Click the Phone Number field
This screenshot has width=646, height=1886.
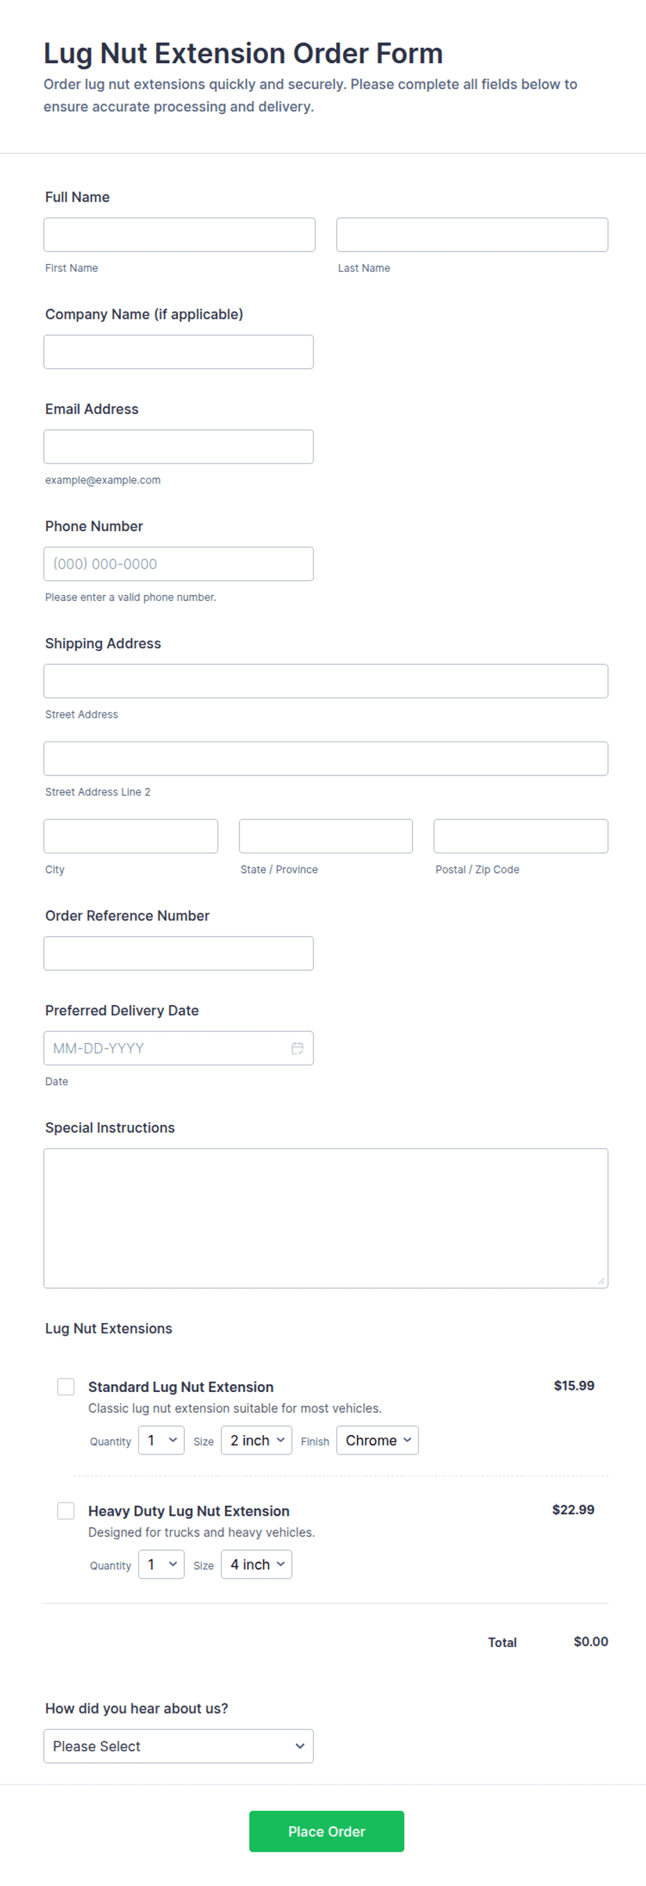(179, 563)
